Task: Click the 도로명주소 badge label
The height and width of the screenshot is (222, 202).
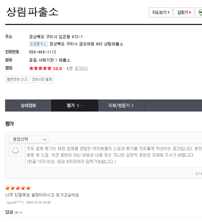Action: click(x=38, y=44)
